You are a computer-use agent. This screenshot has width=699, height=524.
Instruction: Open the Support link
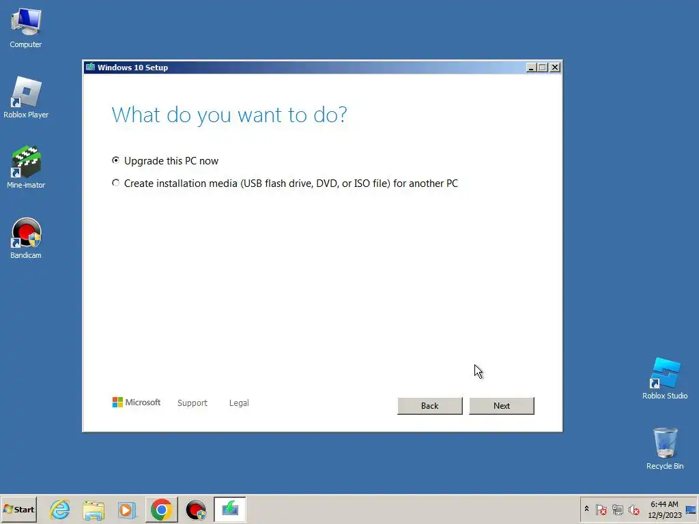[x=192, y=403]
